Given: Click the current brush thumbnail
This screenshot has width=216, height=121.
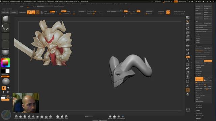Looking at the screenshot, I should click(x=5, y=19).
